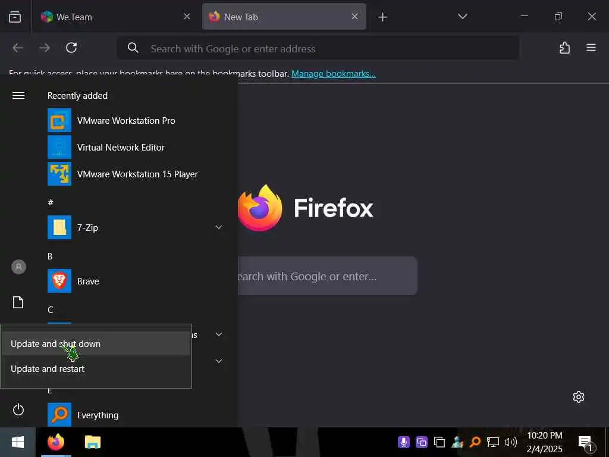Viewport: 609px width, 457px height.
Task: Go forward one page
Action: [x=45, y=48]
